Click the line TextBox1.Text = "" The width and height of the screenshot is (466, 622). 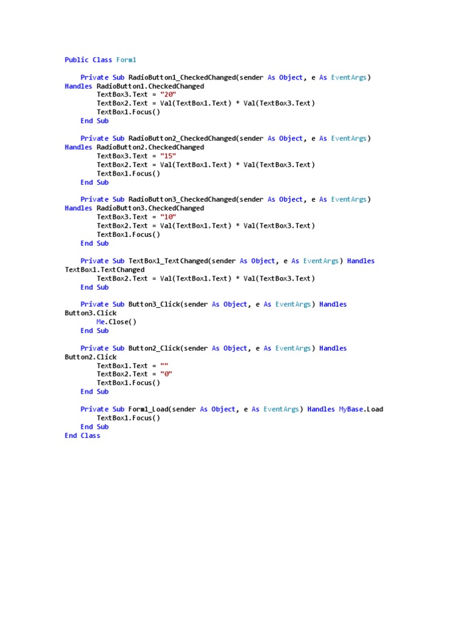point(132,366)
